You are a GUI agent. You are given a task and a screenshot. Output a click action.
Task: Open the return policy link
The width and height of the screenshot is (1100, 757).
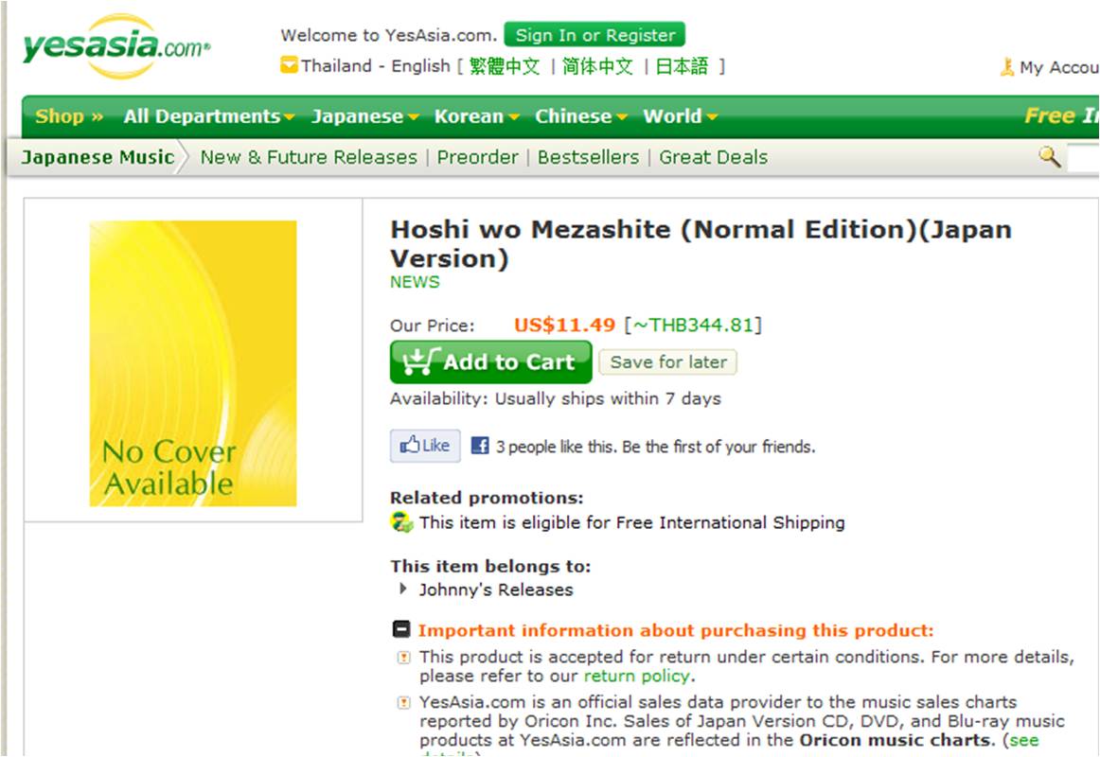[x=637, y=676]
